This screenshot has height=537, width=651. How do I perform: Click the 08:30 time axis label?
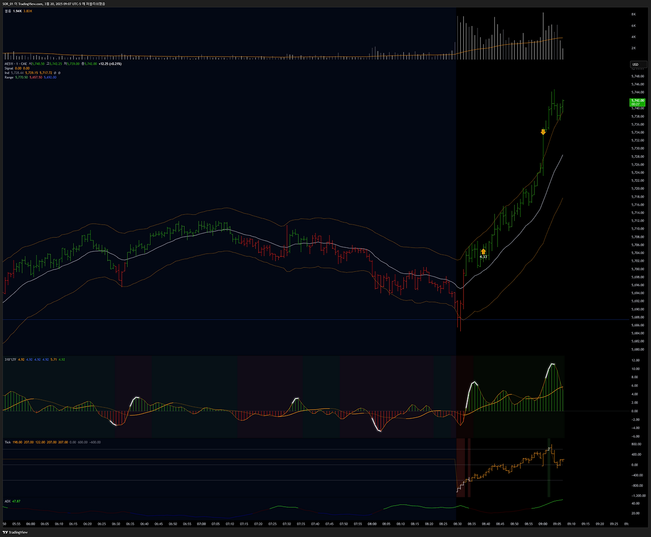pyautogui.click(x=458, y=523)
